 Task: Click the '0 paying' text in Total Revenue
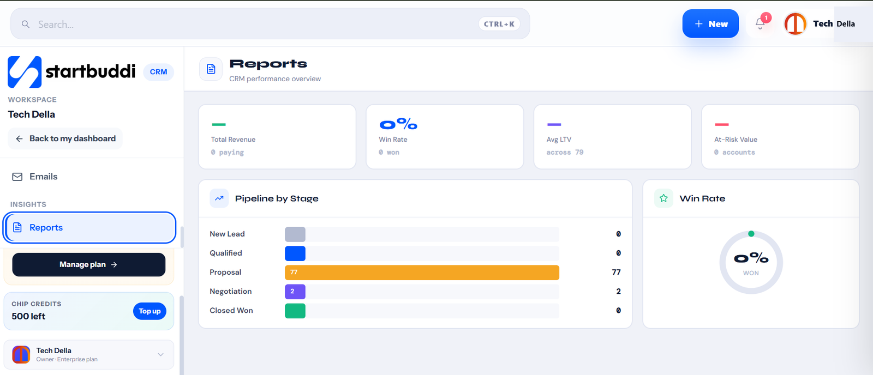pyautogui.click(x=228, y=153)
